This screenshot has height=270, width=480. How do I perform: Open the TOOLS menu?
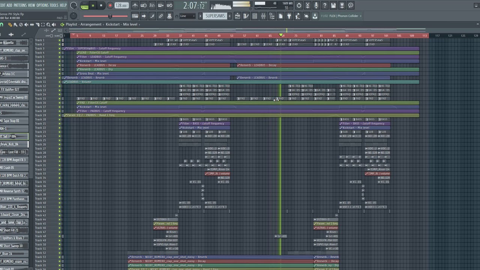click(x=54, y=5)
